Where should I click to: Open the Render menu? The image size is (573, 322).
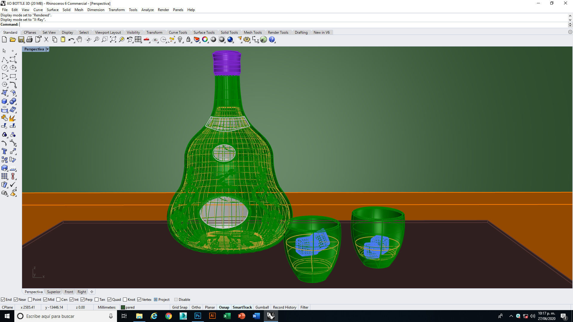click(x=163, y=10)
